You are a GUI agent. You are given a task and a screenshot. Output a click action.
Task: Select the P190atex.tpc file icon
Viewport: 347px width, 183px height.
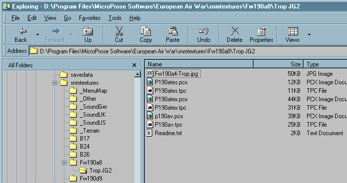pos(150,107)
